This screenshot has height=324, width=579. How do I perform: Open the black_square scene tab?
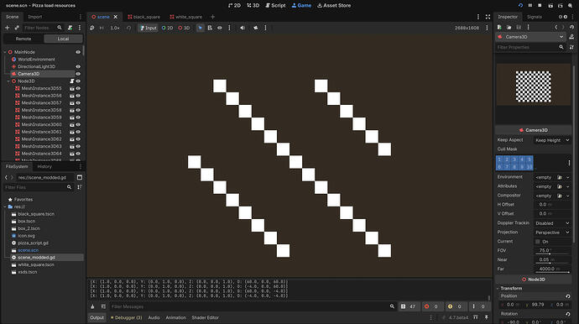tap(144, 17)
